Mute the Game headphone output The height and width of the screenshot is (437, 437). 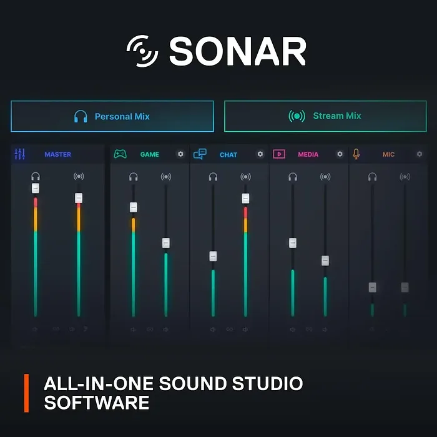[133, 329]
